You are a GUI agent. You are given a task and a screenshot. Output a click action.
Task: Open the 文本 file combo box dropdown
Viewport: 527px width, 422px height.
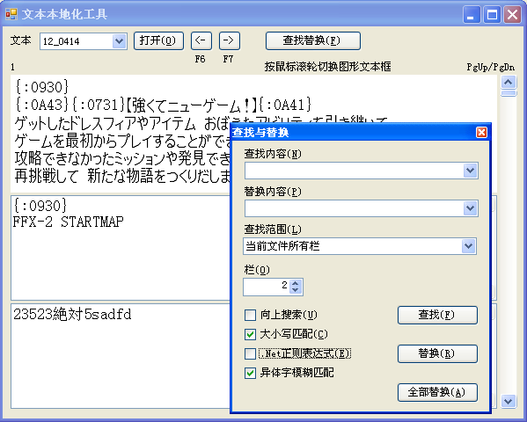pyautogui.click(x=119, y=41)
